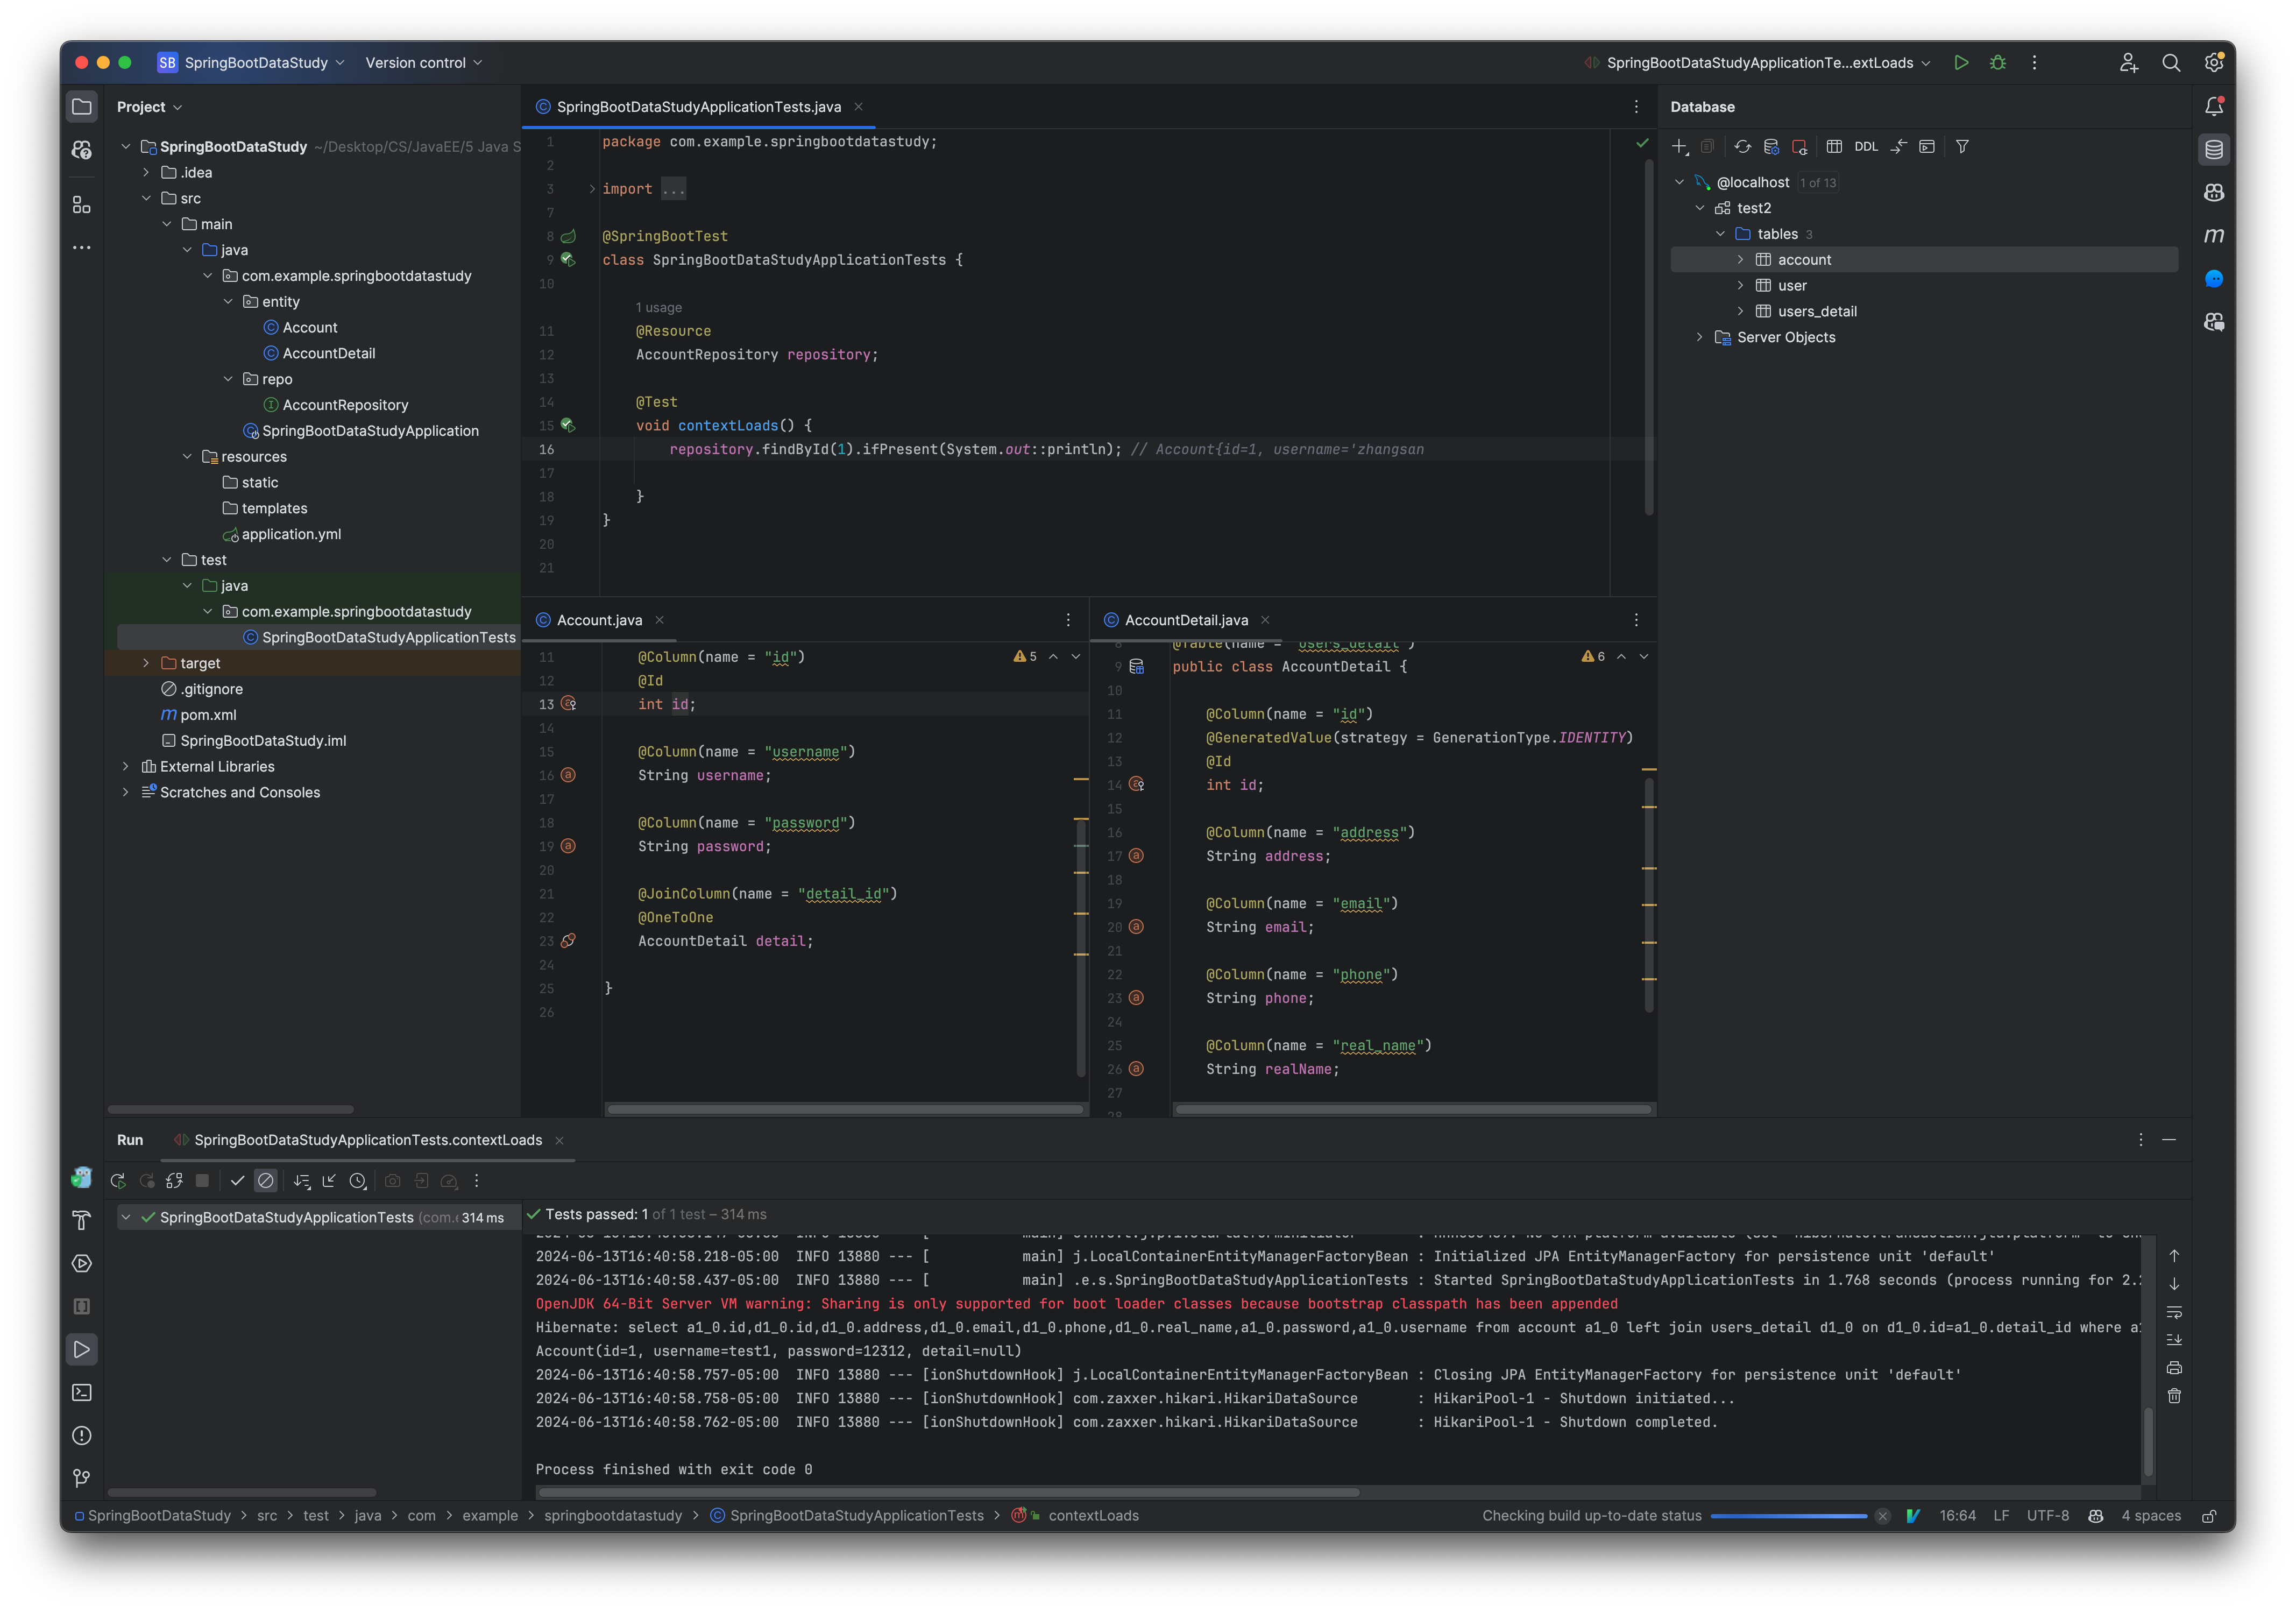The image size is (2296, 1612).
Task: Refresh the database connection in the Database toolbar
Action: pyautogui.click(x=1743, y=146)
